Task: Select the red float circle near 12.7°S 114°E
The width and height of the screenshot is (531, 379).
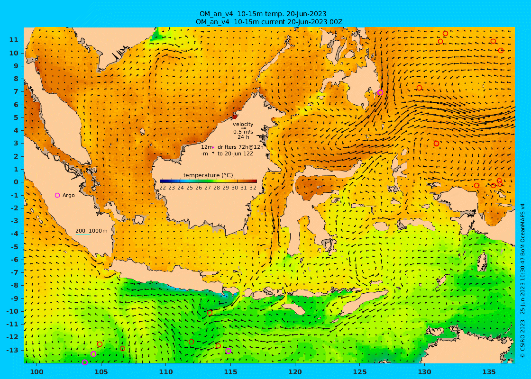Action: (218, 346)
